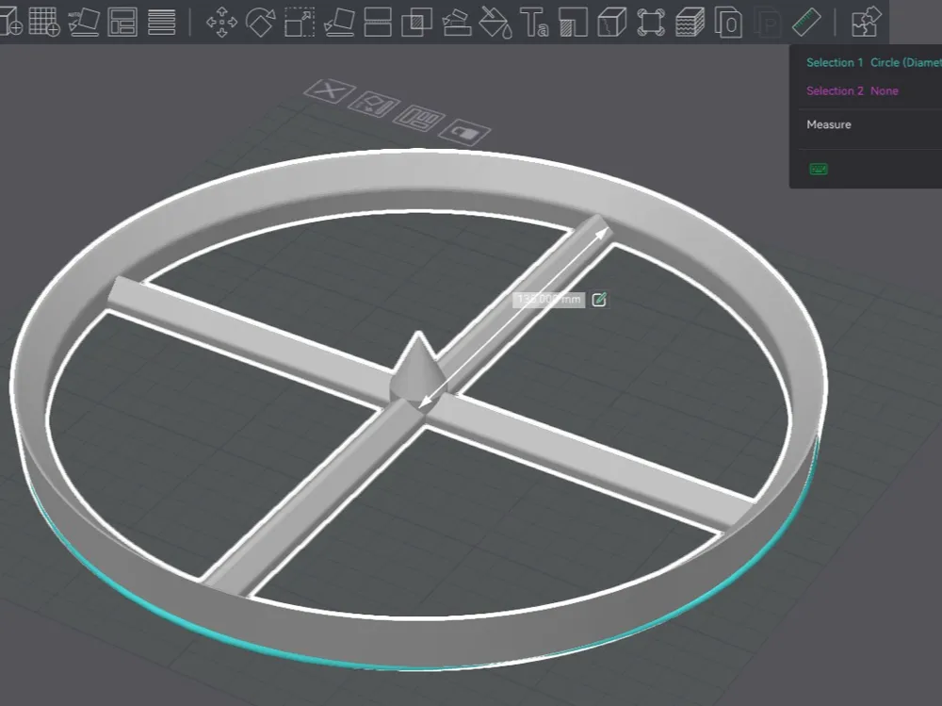Image resolution: width=942 pixels, height=706 pixels.
Task: Arrange all objects using layout icon
Action: click(122, 23)
